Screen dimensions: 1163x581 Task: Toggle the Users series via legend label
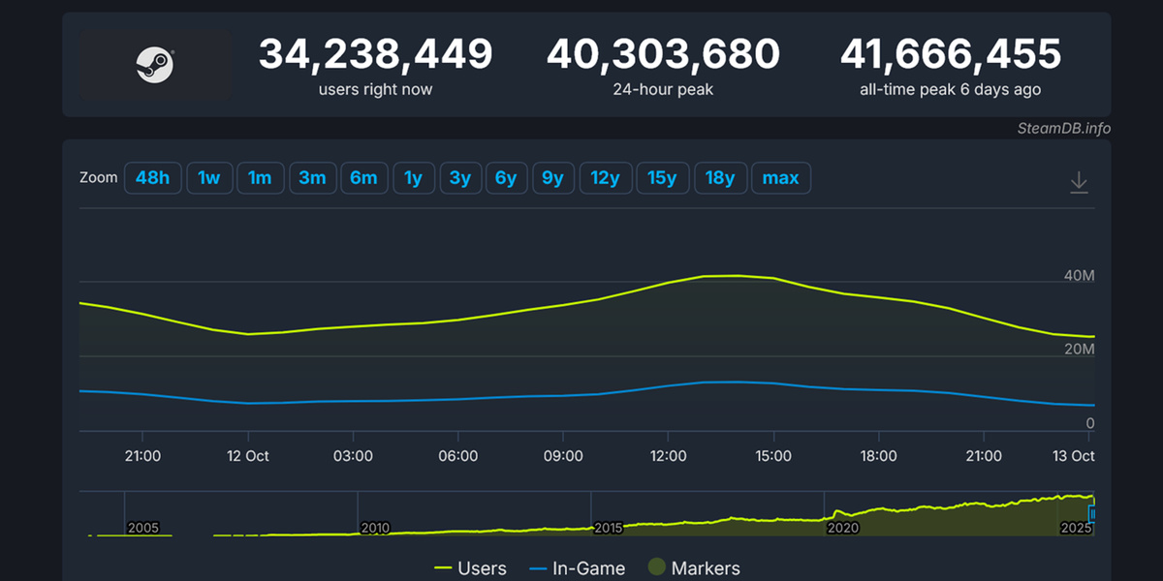click(x=483, y=568)
